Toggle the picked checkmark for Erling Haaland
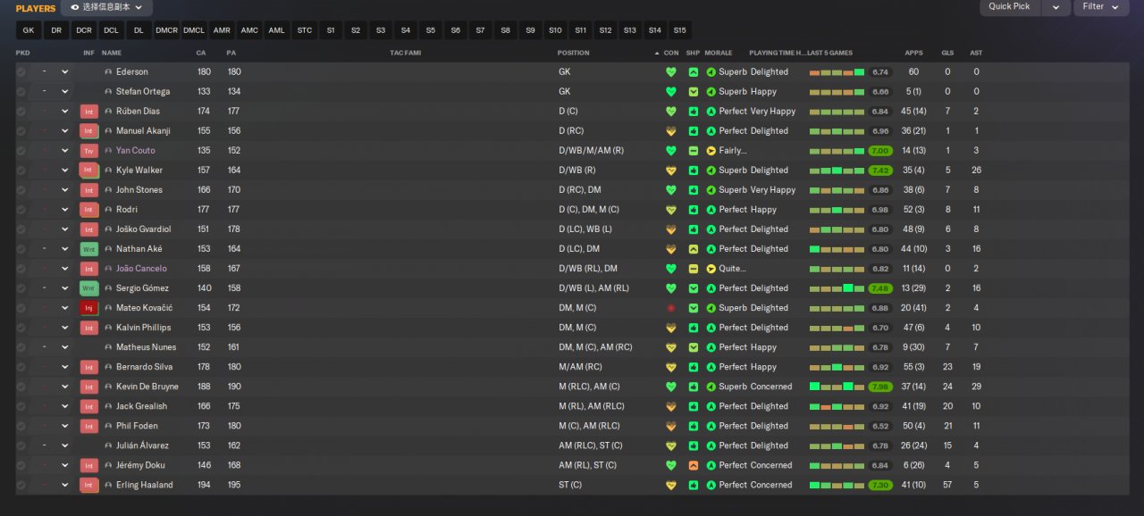The image size is (1144, 516). 21,485
